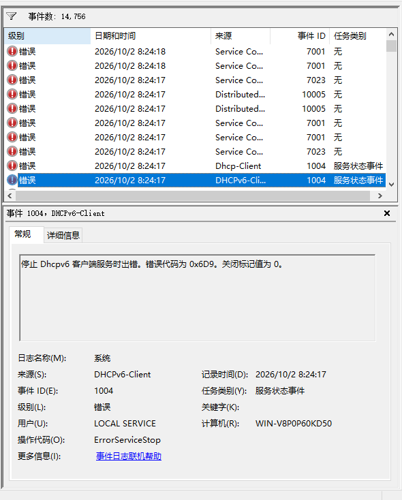This screenshot has width=402, height=500.
Task: Click 服务状态事件 in the Dhcp-Client row
Action: pyautogui.click(x=358, y=166)
